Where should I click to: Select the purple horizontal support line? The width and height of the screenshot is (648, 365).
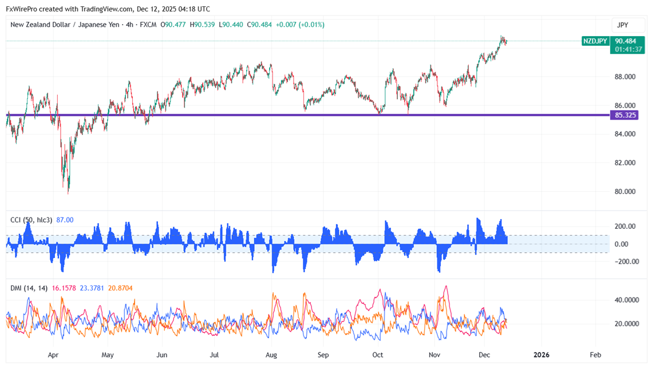[x=308, y=115]
